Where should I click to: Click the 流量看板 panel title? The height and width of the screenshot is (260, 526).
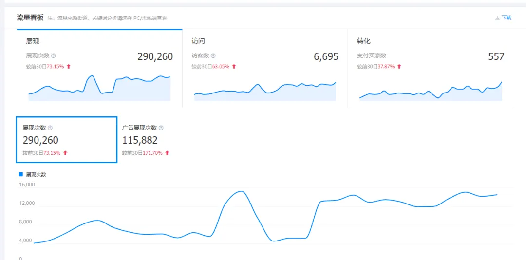30,18
